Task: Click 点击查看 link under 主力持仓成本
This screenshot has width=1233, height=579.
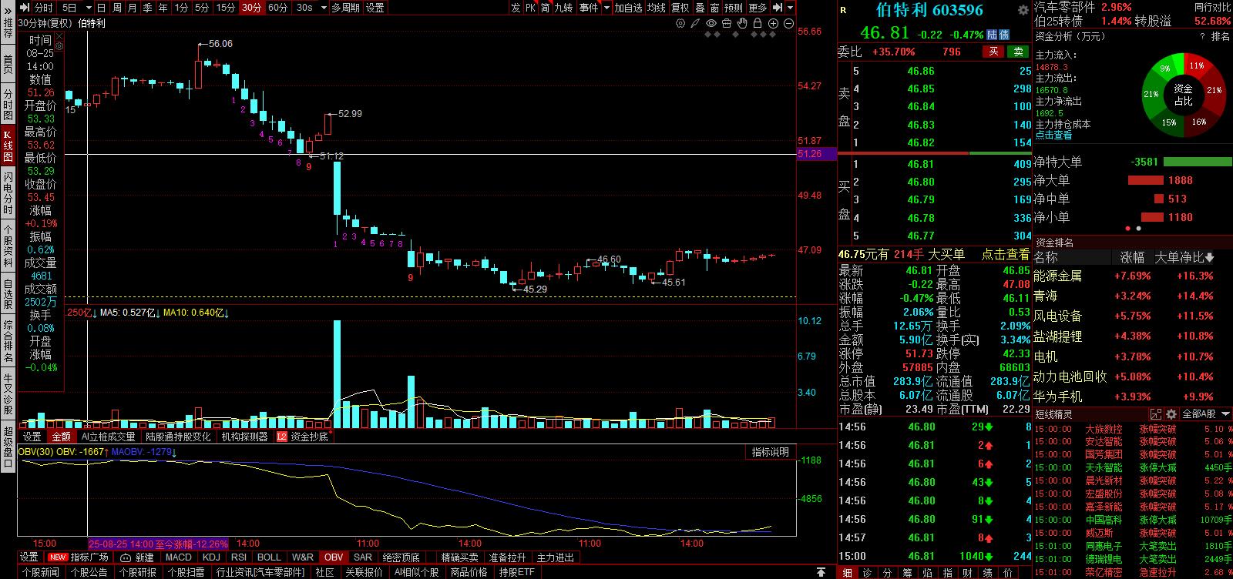Action: [x=1053, y=135]
